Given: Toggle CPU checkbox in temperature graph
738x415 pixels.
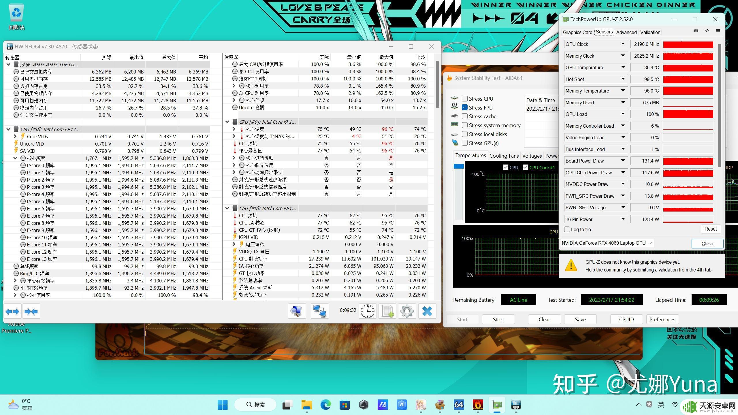Looking at the screenshot, I should (x=505, y=167).
